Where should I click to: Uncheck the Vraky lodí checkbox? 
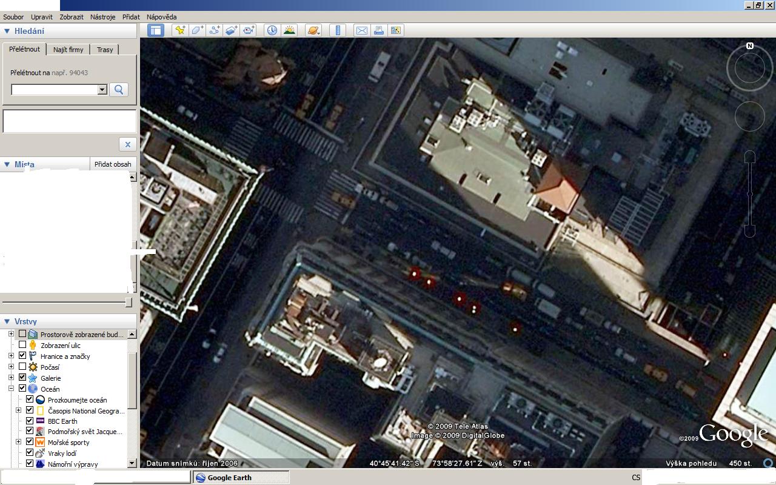pos(30,453)
